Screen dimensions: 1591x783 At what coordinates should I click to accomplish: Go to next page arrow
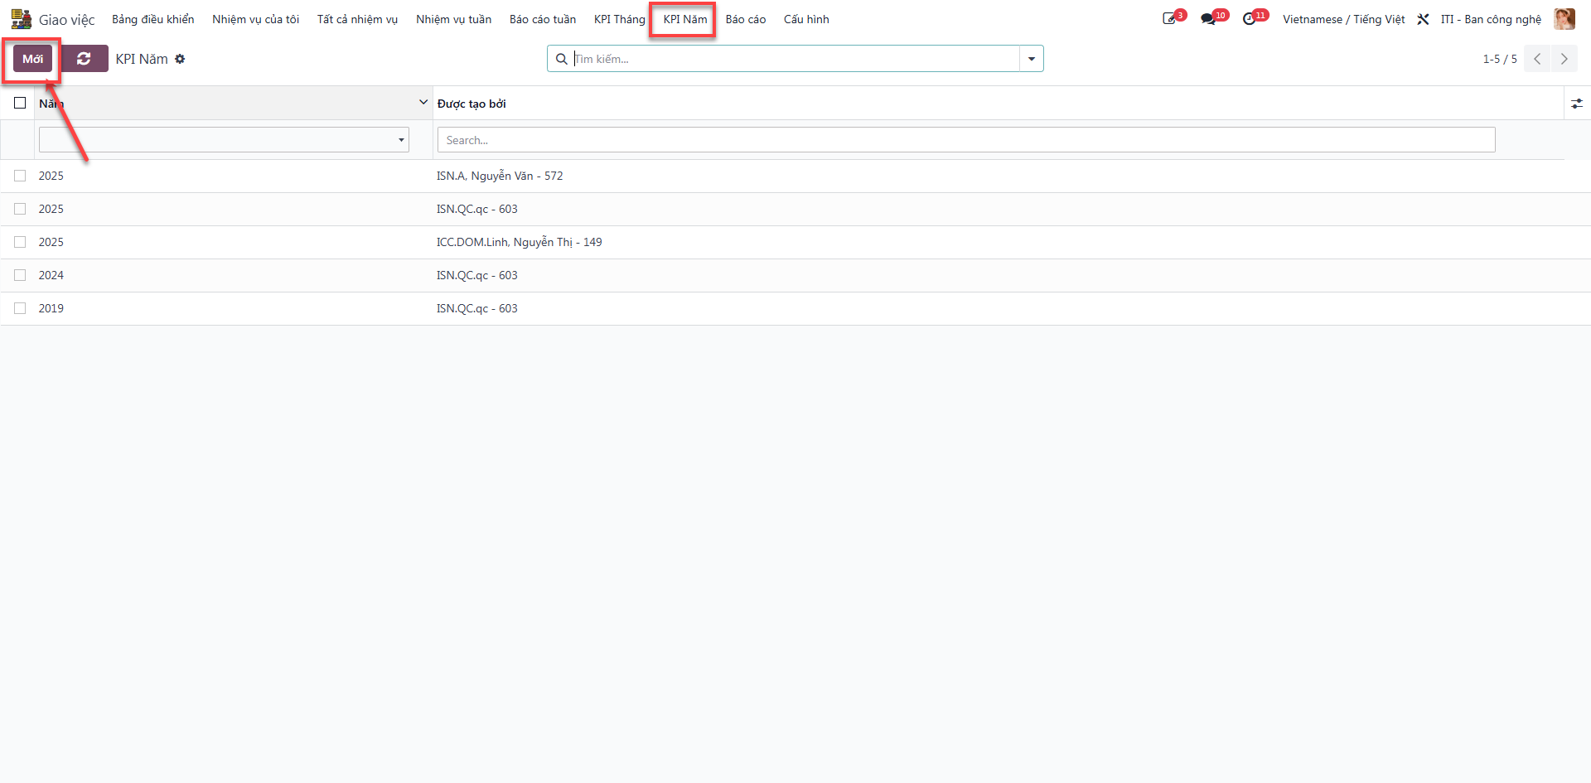[1564, 59]
